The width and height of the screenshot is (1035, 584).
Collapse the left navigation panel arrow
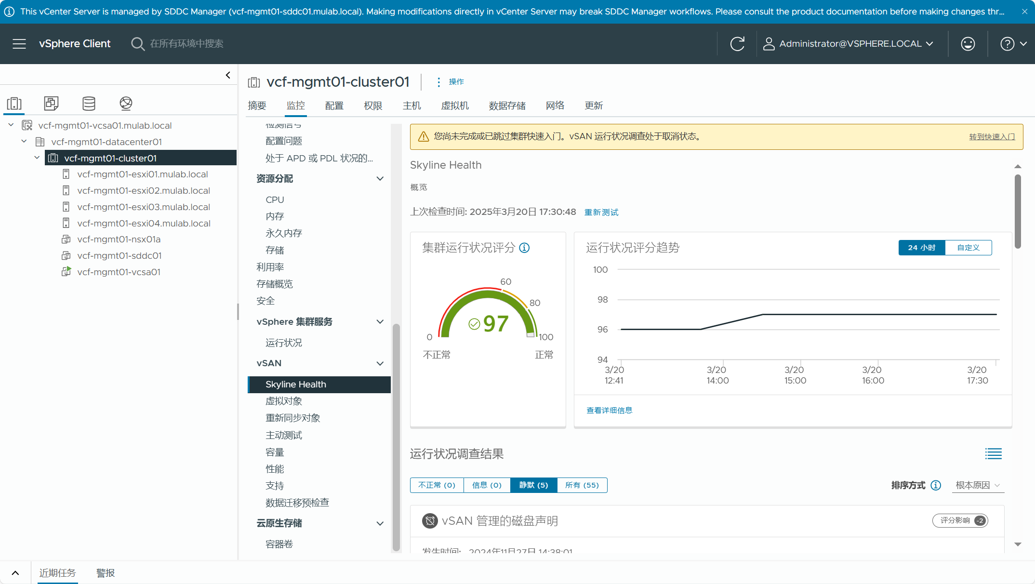point(228,75)
